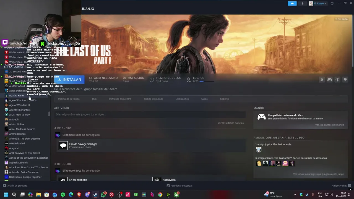Open first wishlist friend's avatar
This screenshot has height=199, width=354.
(259, 164)
